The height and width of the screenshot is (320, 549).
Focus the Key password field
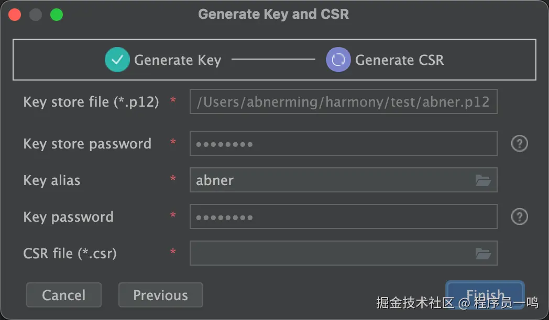point(343,217)
